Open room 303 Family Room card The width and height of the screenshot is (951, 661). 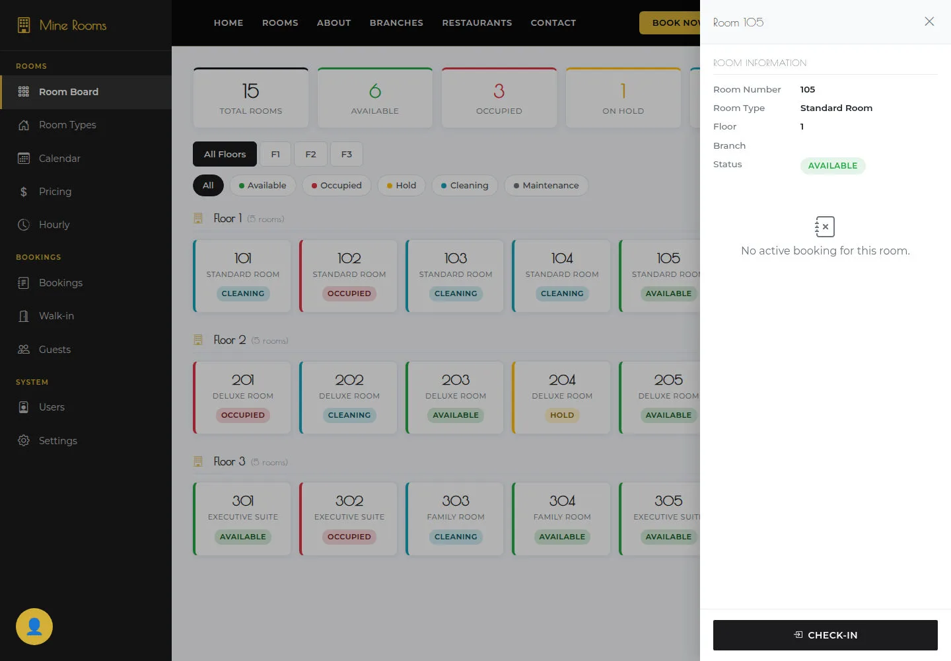tap(454, 519)
